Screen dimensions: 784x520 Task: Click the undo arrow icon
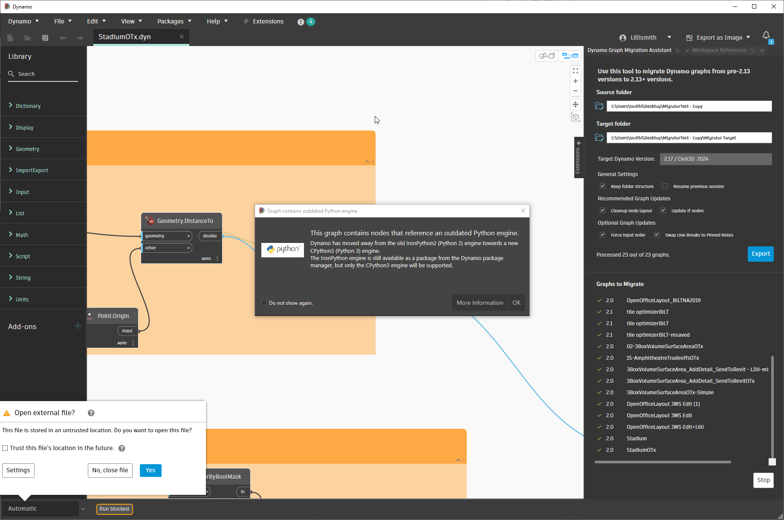tap(63, 38)
